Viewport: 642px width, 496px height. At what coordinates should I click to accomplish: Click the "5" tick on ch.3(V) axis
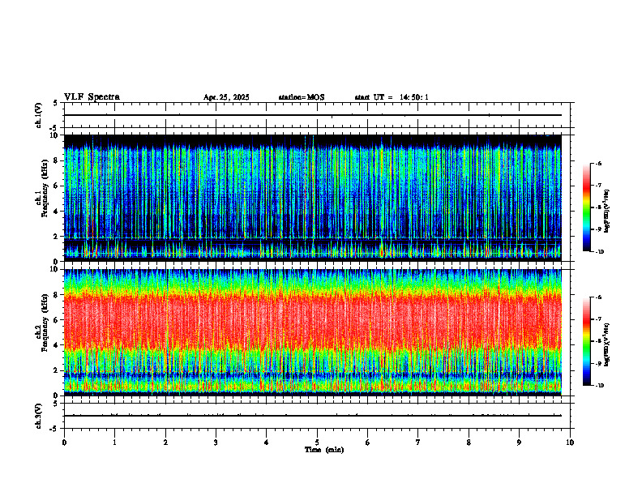coord(55,404)
